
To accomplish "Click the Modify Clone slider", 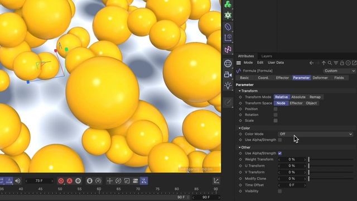I will (x=331, y=179).
